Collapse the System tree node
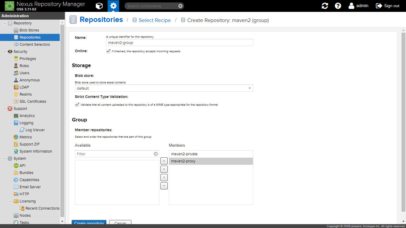The image size is (406, 228). [4, 159]
